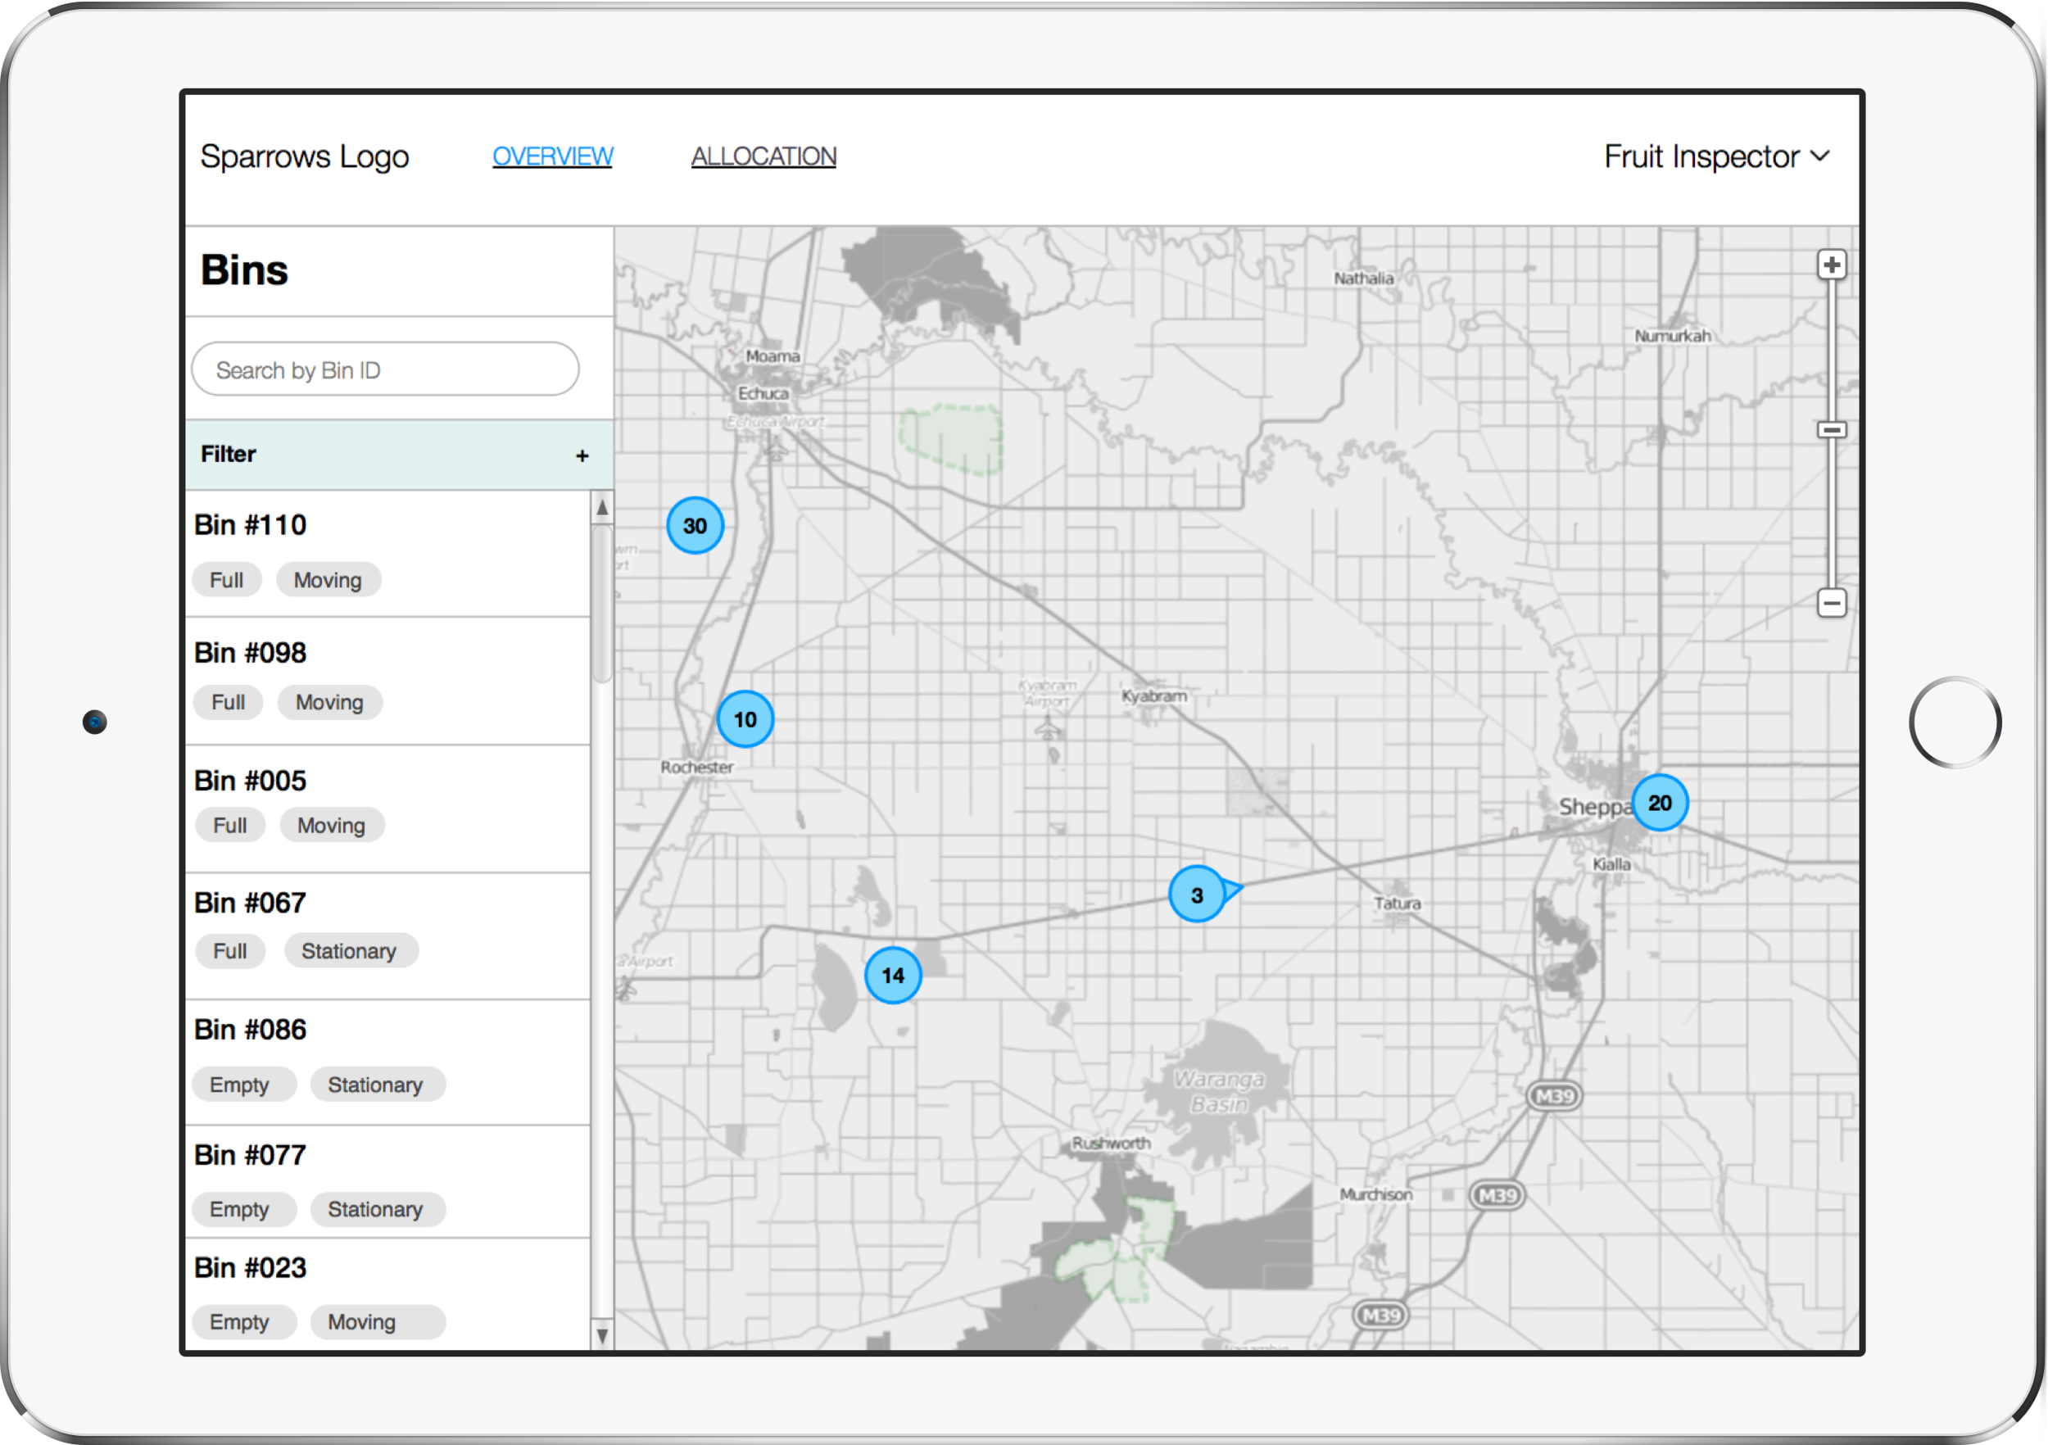
Task: Open the ALLOCATION tab
Action: (763, 156)
